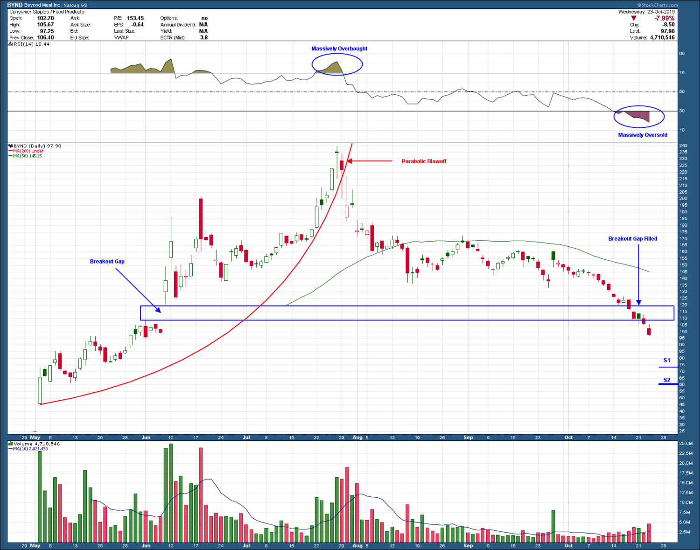This screenshot has width=700, height=550.
Task: Click the Bid Size label
Action: click(x=79, y=38)
